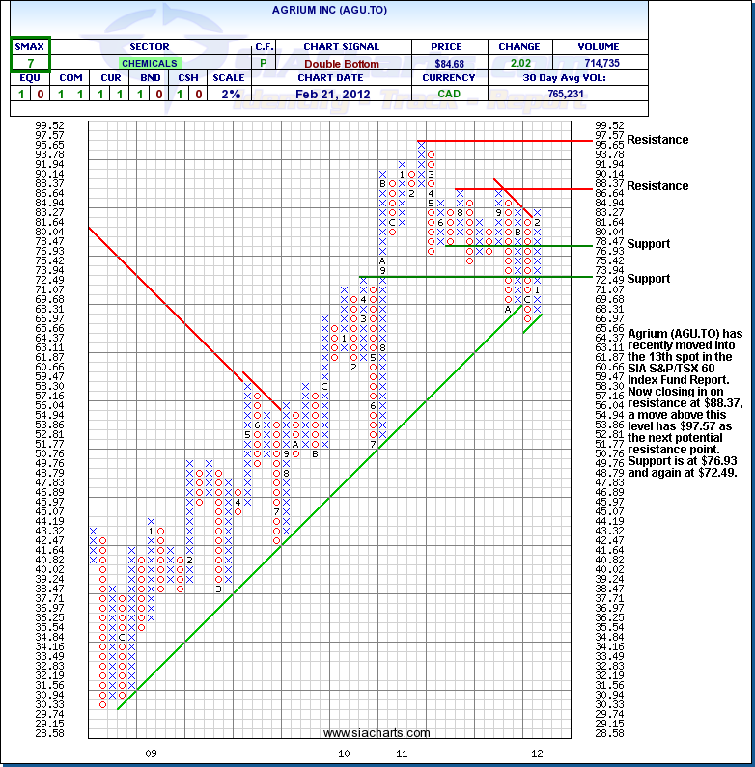Select the green CHEMICALS sector label
This screenshot has height=767, width=755.
pyautogui.click(x=149, y=63)
